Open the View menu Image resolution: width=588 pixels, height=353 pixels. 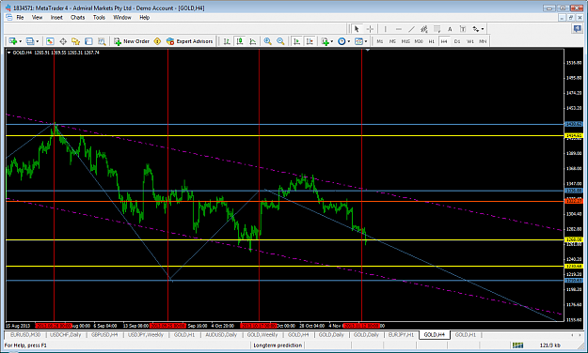pyautogui.click(x=37, y=17)
